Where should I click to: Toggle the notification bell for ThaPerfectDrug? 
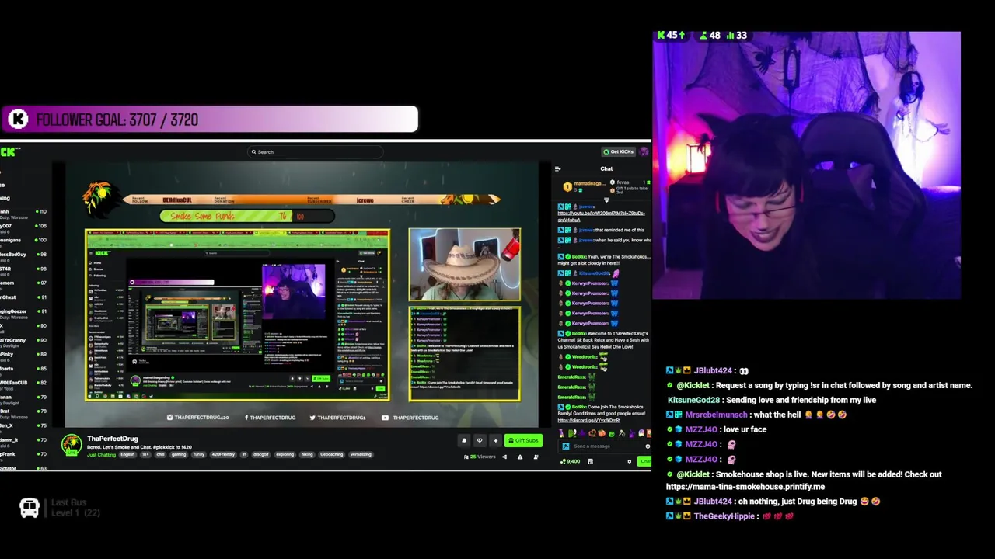[x=464, y=440]
